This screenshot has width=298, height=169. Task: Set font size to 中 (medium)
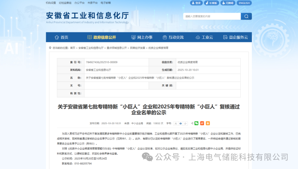tap(180, 124)
